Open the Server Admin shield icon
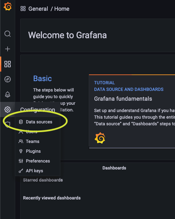This screenshot has width=175, height=219. click(x=8, y=124)
